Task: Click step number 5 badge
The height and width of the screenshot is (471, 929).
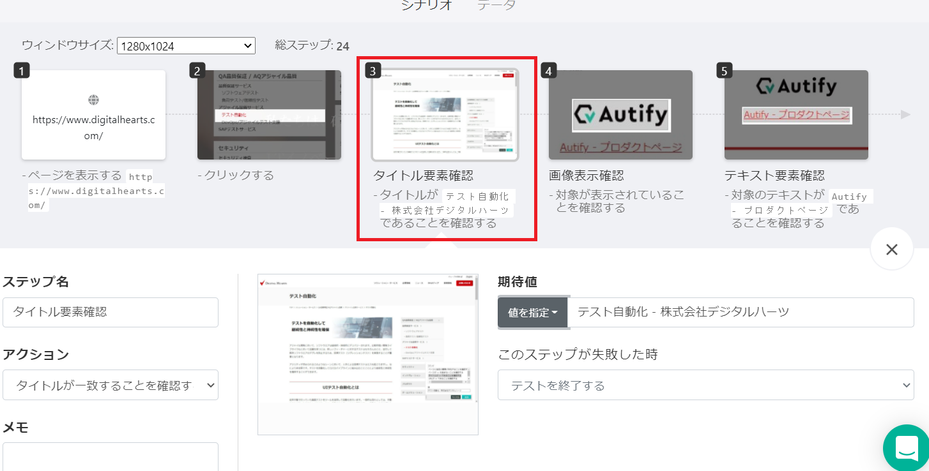Action: [x=725, y=71]
